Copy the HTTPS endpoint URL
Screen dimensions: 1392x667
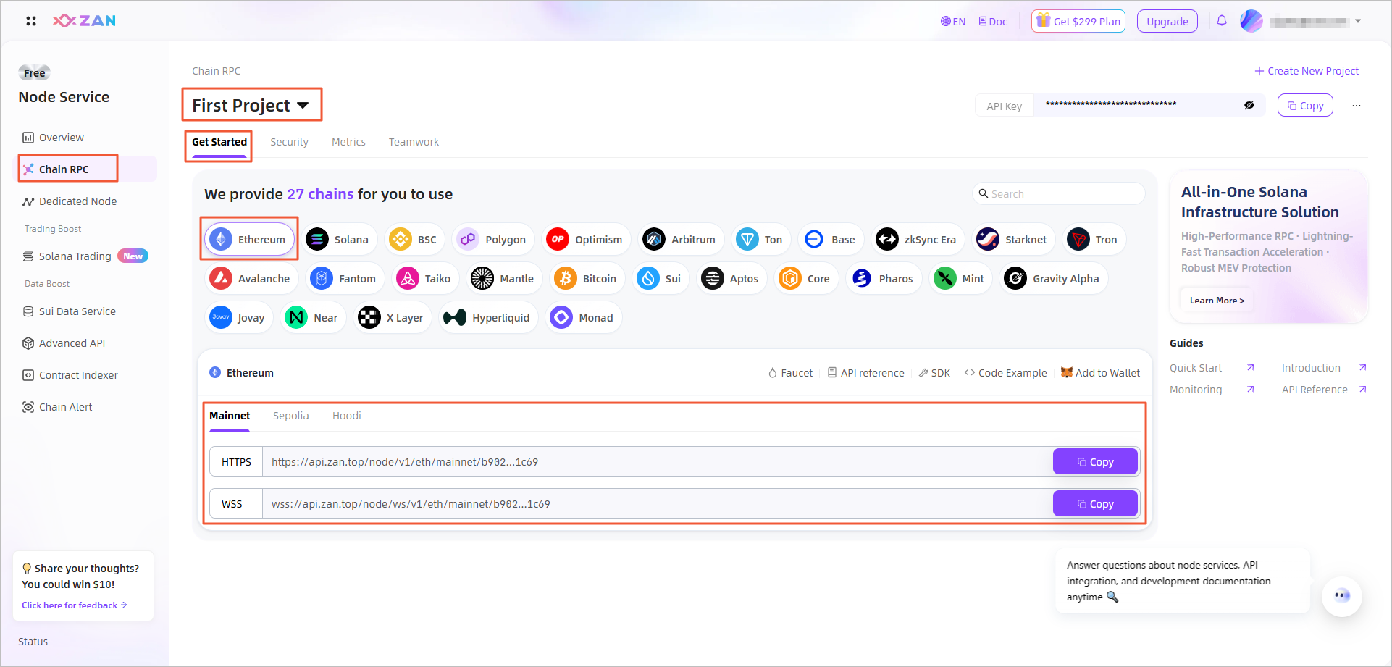click(x=1095, y=462)
